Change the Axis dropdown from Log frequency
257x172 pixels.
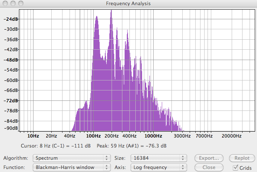(158, 167)
